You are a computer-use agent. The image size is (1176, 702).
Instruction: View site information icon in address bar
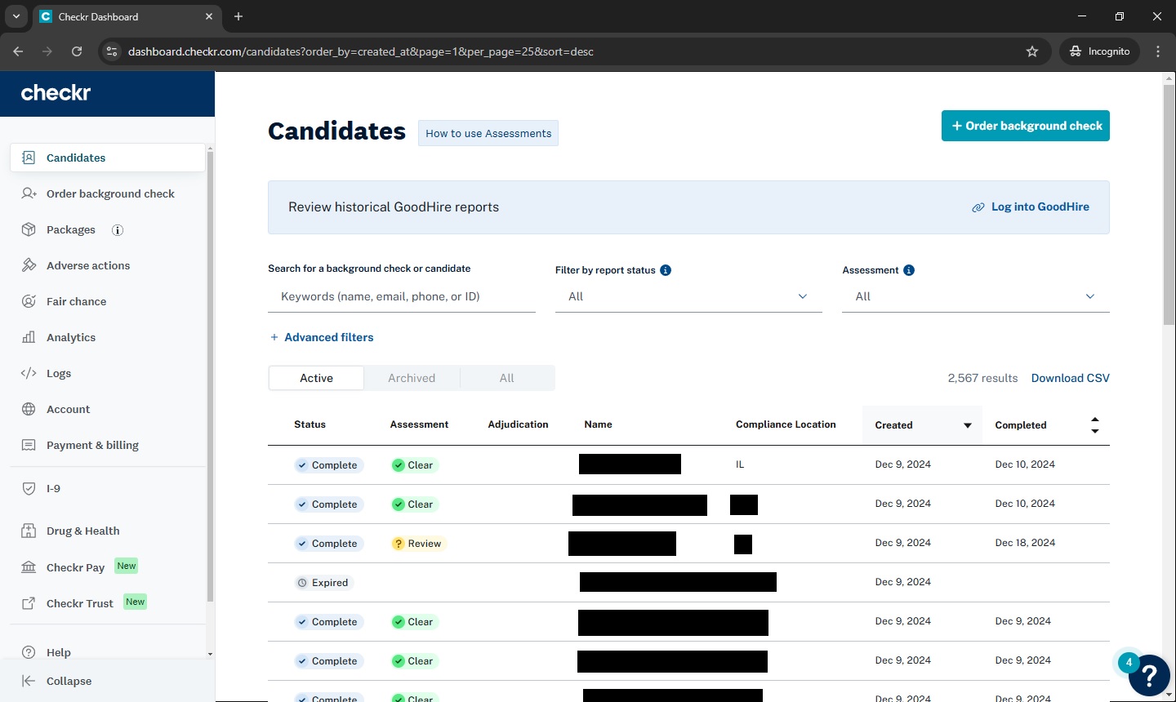click(112, 51)
